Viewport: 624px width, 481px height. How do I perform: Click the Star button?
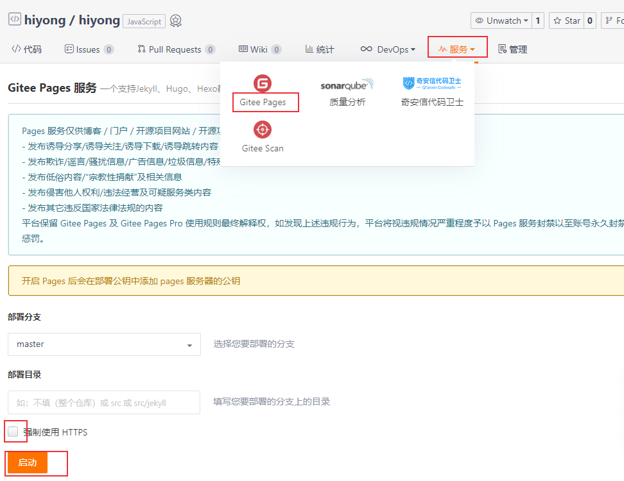click(x=567, y=21)
